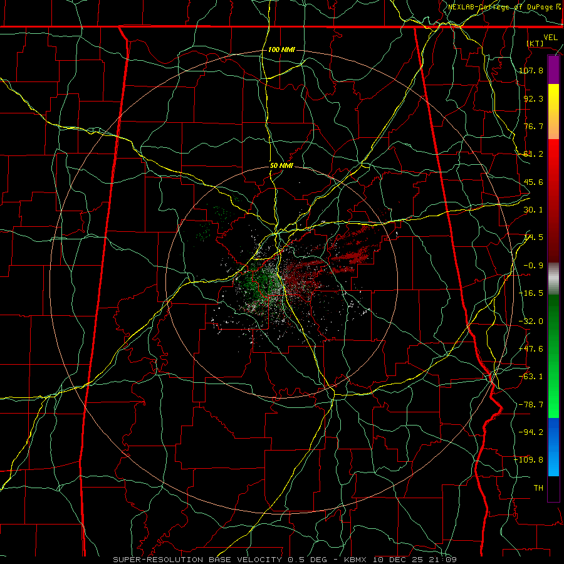Click the yellow-orange segment of the color bar
This screenshot has height=564, width=564.
(x=553, y=112)
